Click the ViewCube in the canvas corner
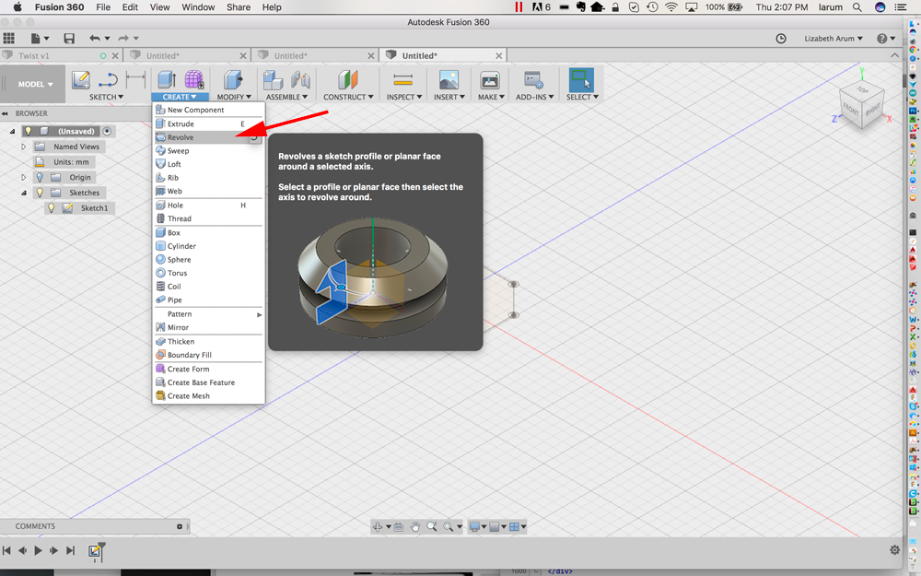This screenshot has height=576, width=921. [862, 106]
